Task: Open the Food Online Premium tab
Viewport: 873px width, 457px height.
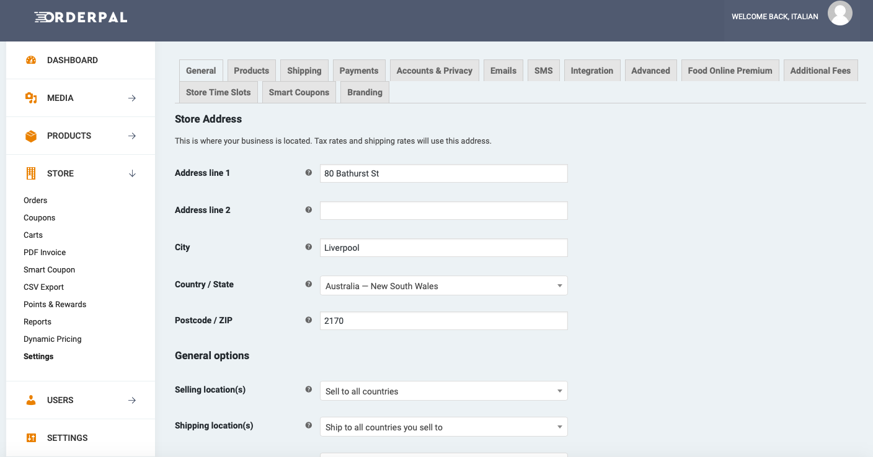Action: 730,71
